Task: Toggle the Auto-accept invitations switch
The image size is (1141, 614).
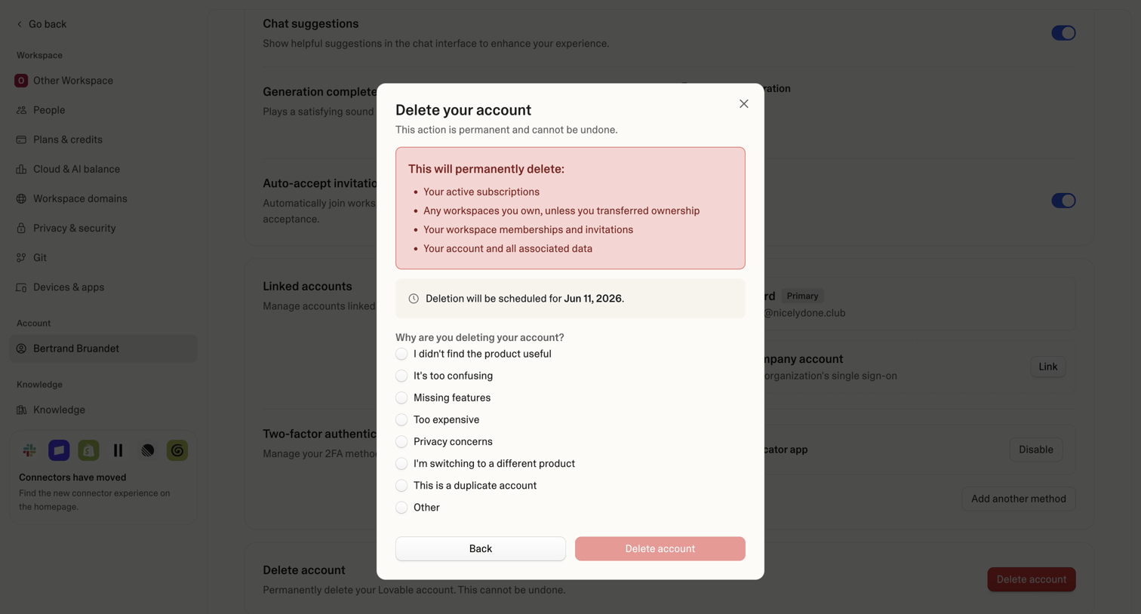Action: click(1063, 201)
